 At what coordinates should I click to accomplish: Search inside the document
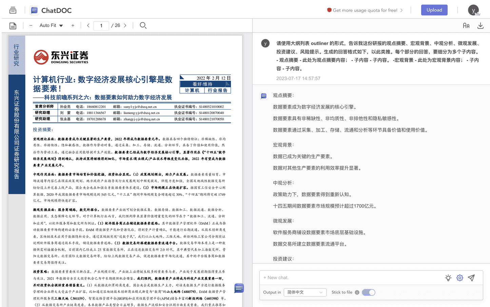[143, 25]
